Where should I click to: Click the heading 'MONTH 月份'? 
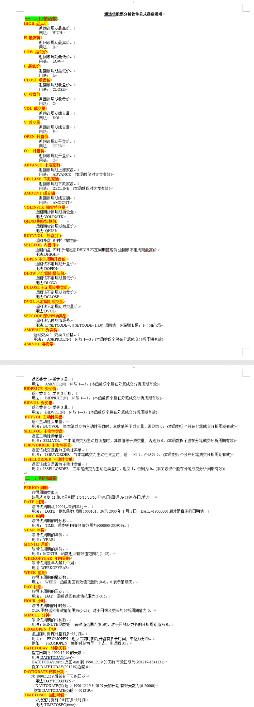(36, 544)
